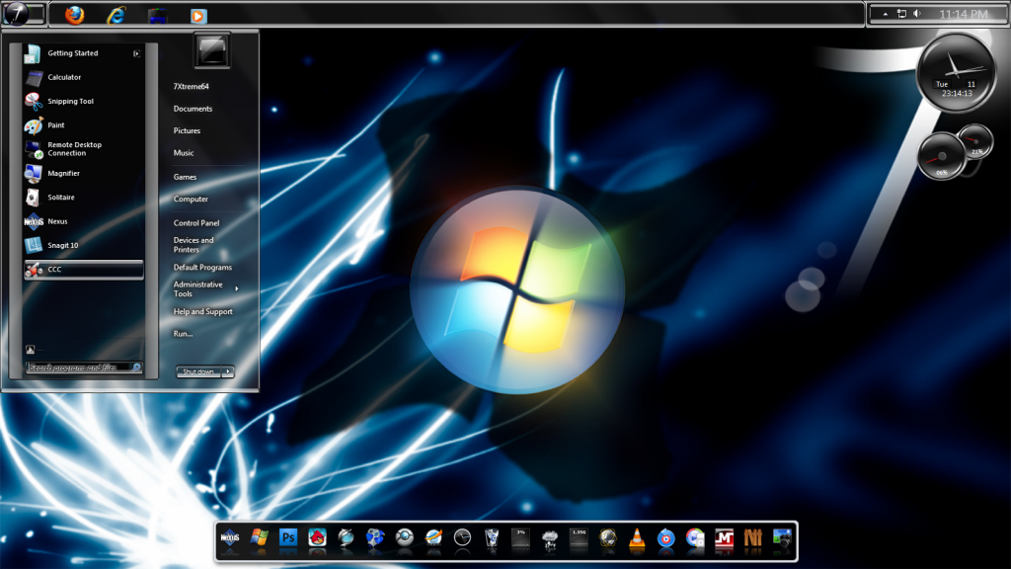Open the Music library link
Screen dimensions: 1011x569
(184, 153)
